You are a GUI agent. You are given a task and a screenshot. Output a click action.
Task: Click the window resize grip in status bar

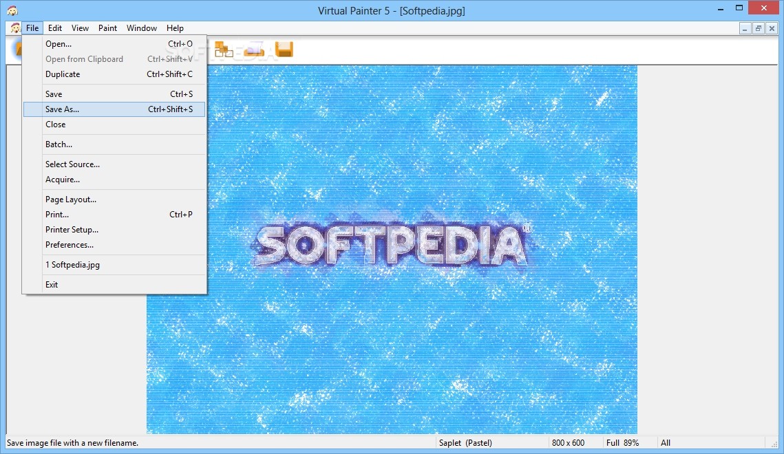774,444
